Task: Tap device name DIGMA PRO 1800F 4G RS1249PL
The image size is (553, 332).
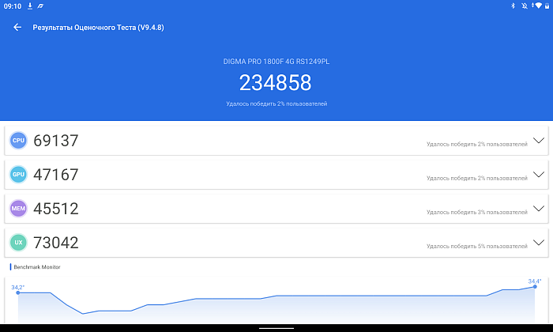Action: pyautogui.click(x=276, y=62)
